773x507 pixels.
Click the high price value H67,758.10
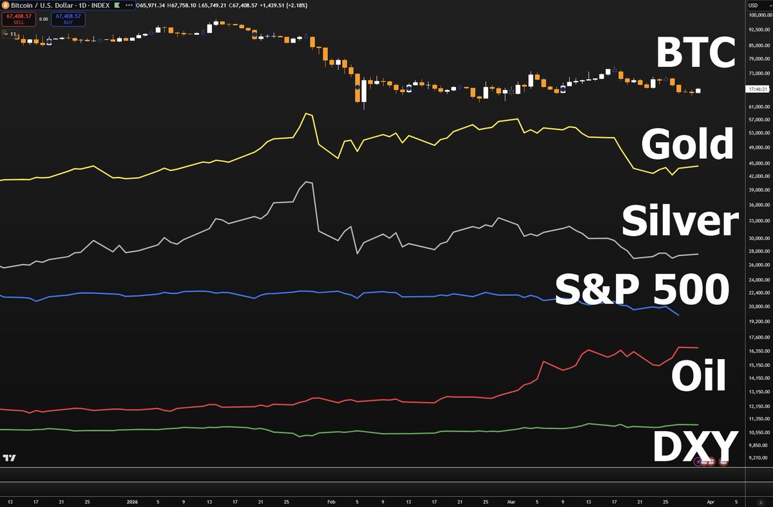(x=182, y=5)
